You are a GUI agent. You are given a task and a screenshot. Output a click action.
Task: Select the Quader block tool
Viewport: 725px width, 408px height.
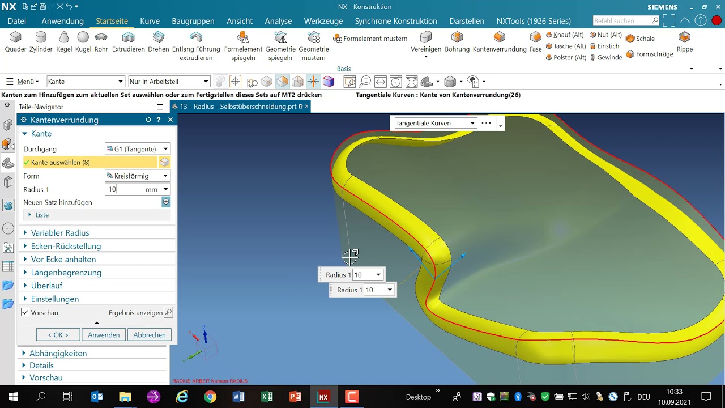coord(15,42)
